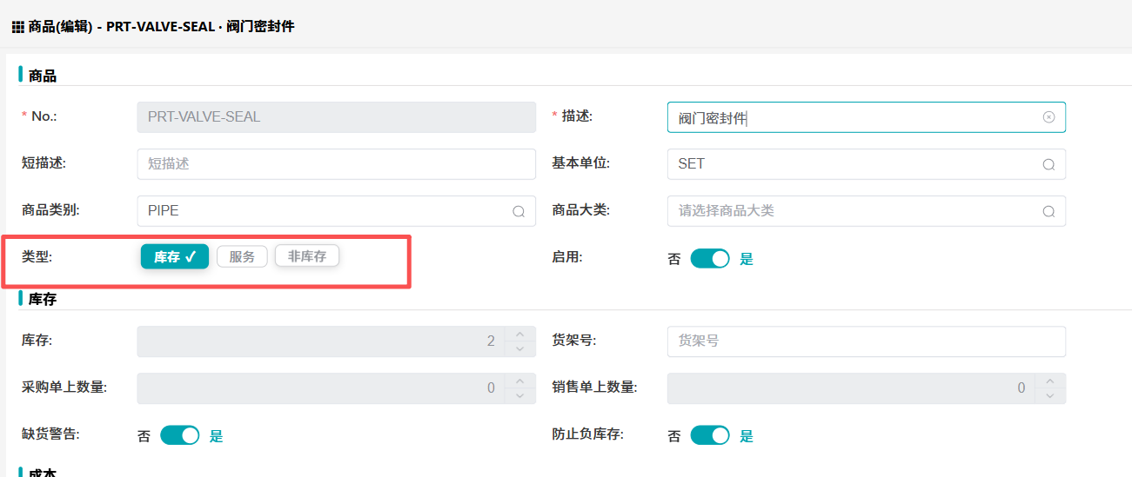Viewport: 1132px width, 477px height.
Task: Click the grid icon beside the page title
Action: pyautogui.click(x=17, y=27)
